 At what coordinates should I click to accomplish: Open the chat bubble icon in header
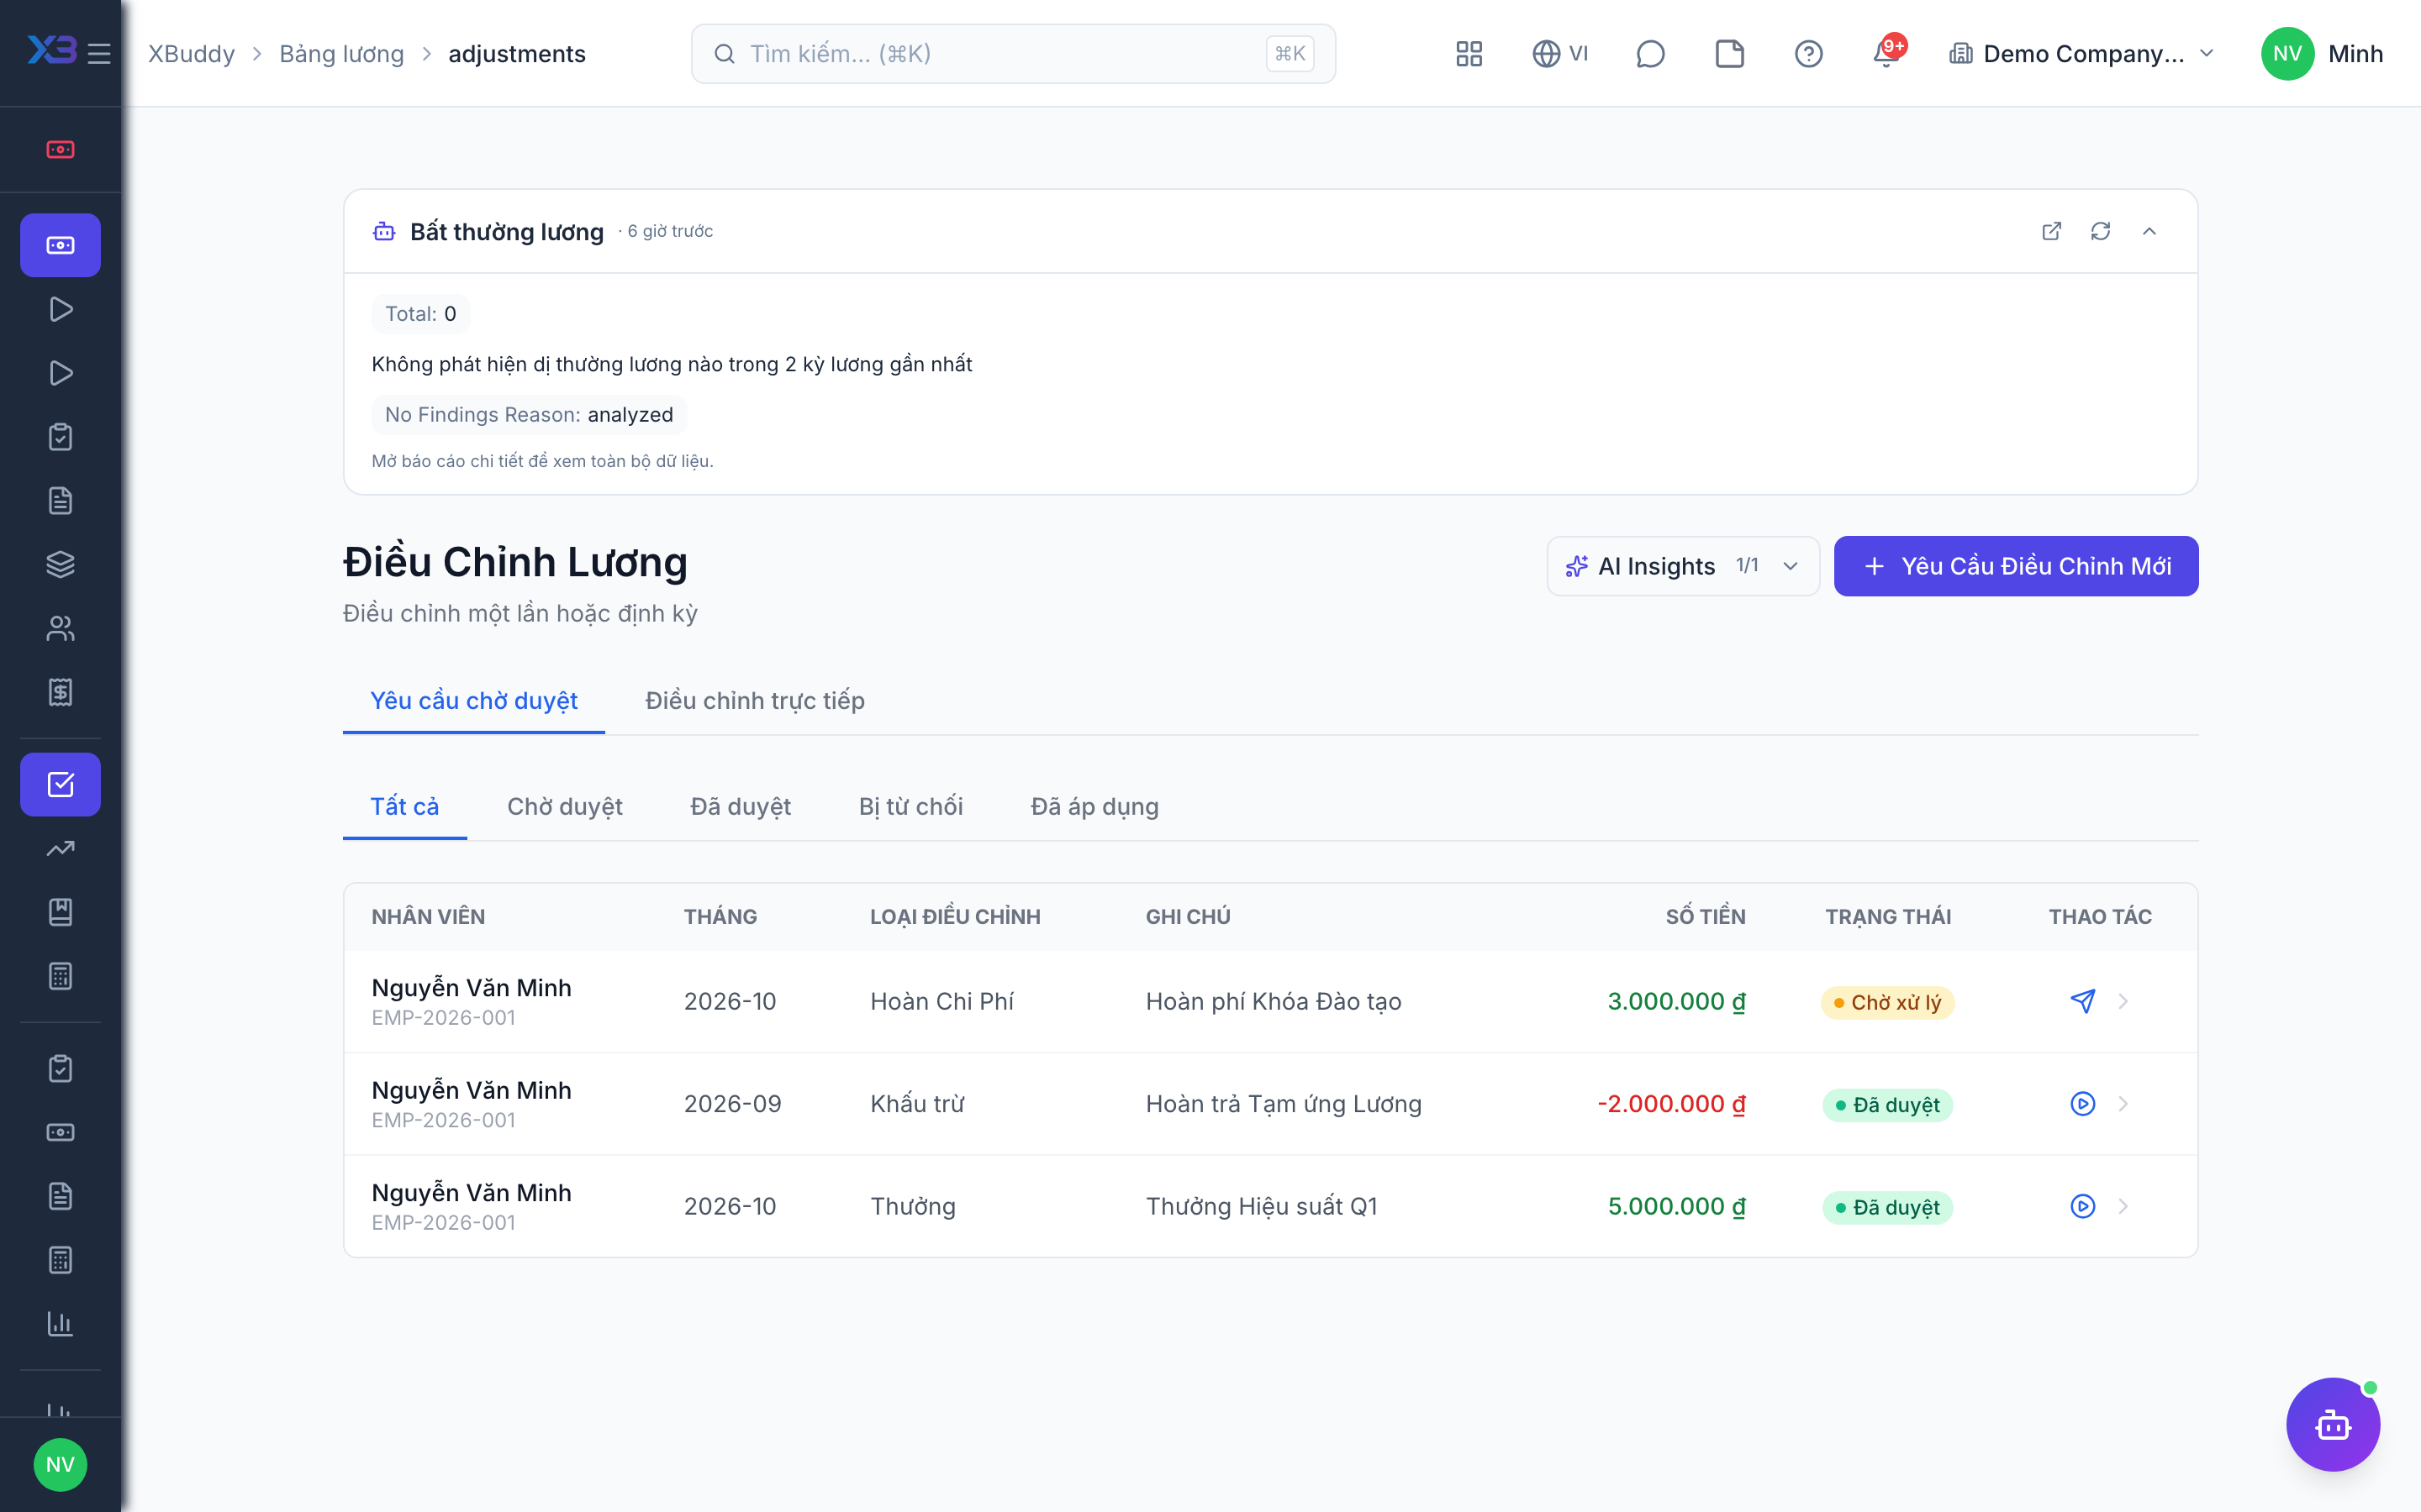click(1649, 53)
